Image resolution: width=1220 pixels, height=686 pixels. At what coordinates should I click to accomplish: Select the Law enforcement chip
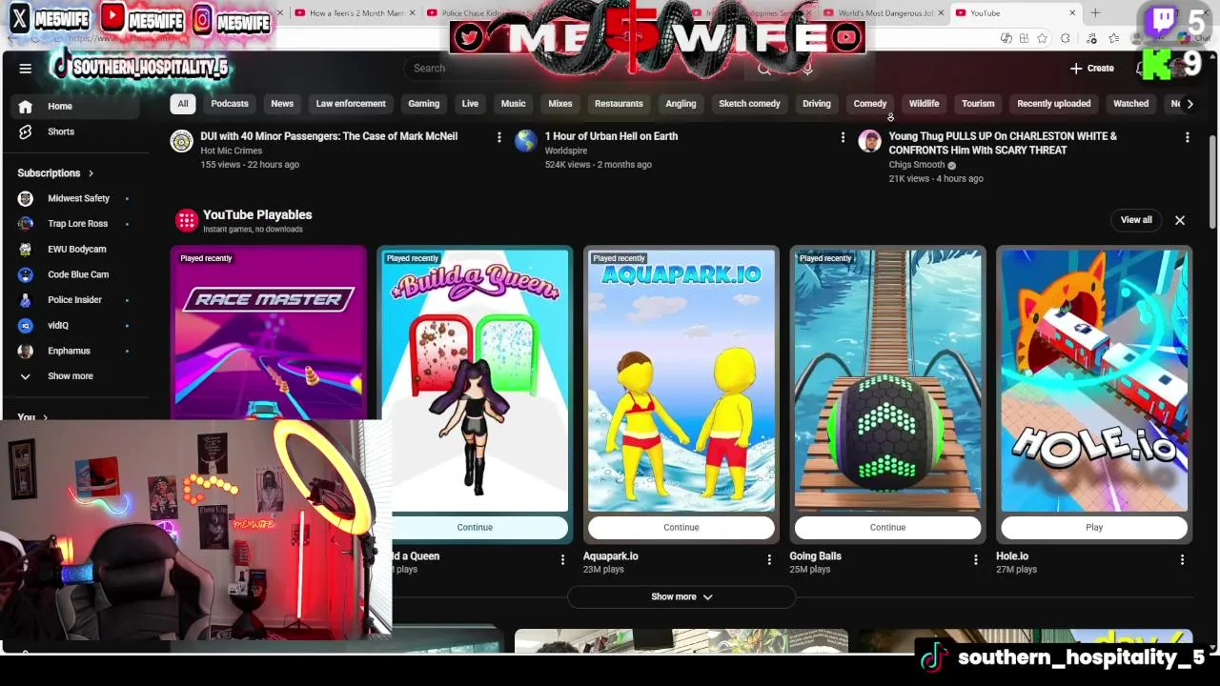tap(351, 104)
